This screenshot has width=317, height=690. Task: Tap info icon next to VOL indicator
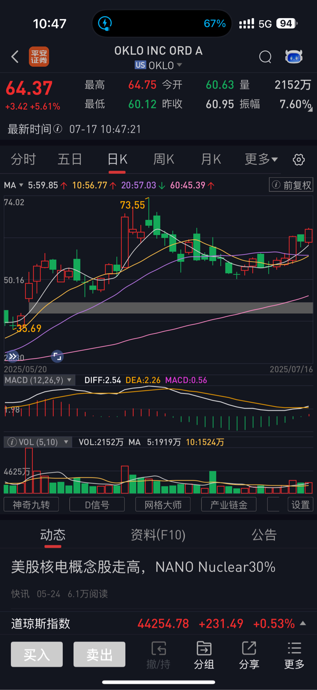coord(12,442)
